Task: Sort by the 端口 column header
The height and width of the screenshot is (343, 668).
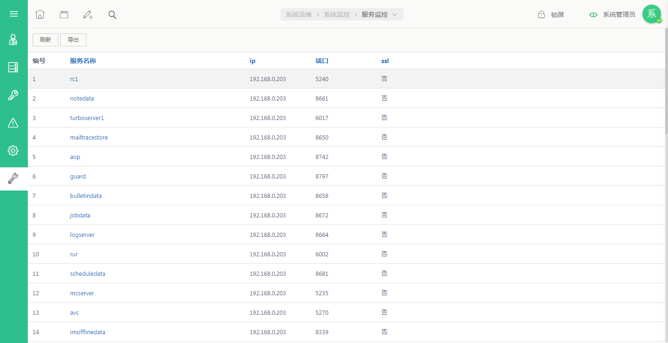Action: pos(322,61)
